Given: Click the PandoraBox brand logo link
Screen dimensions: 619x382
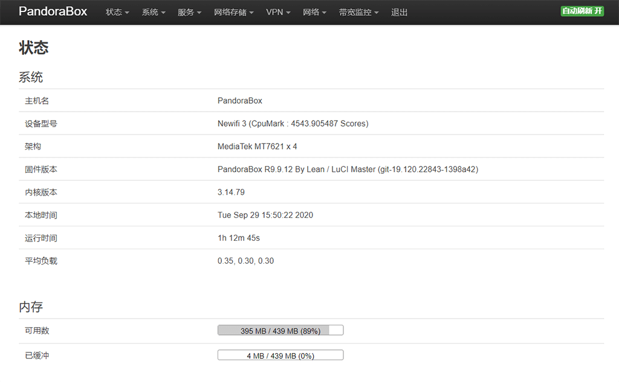Looking at the screenshot, I should coord(53,11).
